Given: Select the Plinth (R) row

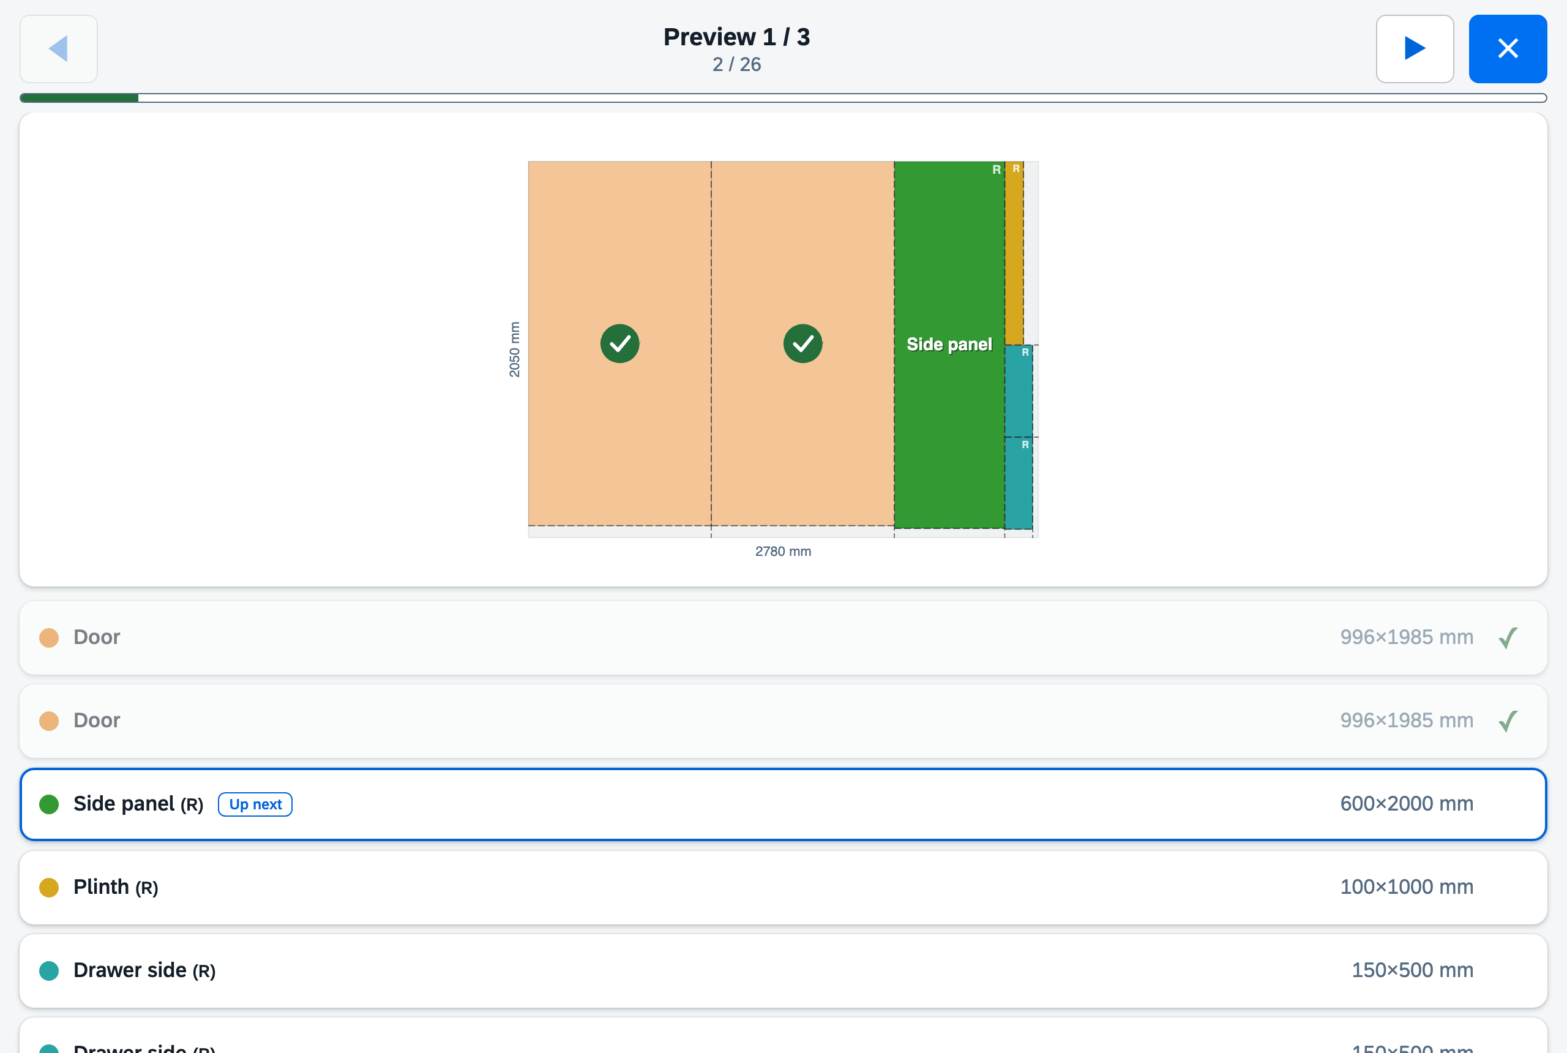Looking at the screenshot, I should [783, 887].
